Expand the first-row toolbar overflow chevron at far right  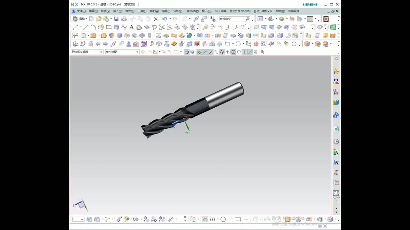(339, 17)
